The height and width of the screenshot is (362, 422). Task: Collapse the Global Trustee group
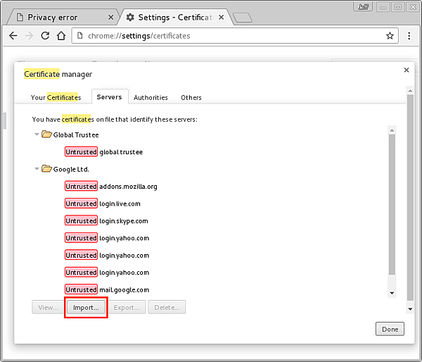tap(37, 135)
